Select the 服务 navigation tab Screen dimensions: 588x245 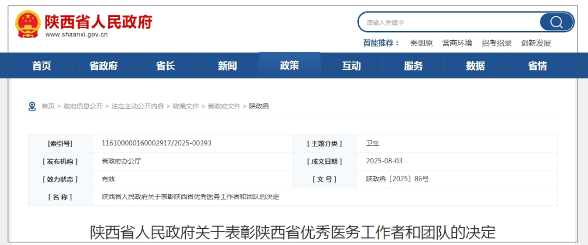[414, 66]
